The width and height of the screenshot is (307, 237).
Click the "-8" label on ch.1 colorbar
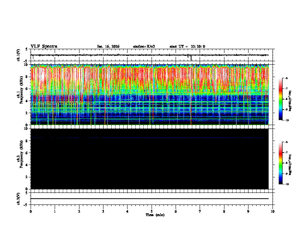pyautogui.click(x=286, y=99)
